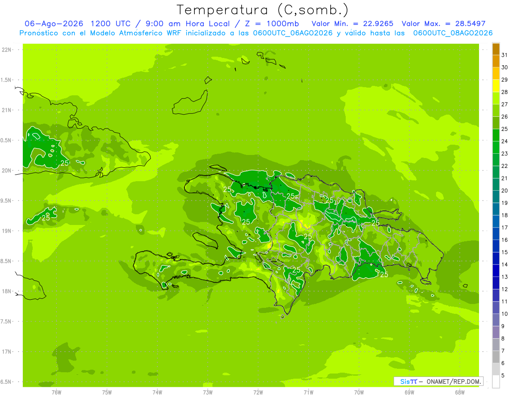Screen dimensions: 516x398
Task: Click the "74W" longitude label
Action: point(157,392)
